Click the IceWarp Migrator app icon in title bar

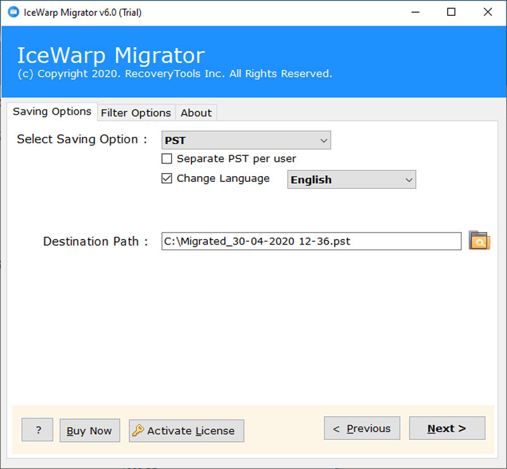pos(13,12)
